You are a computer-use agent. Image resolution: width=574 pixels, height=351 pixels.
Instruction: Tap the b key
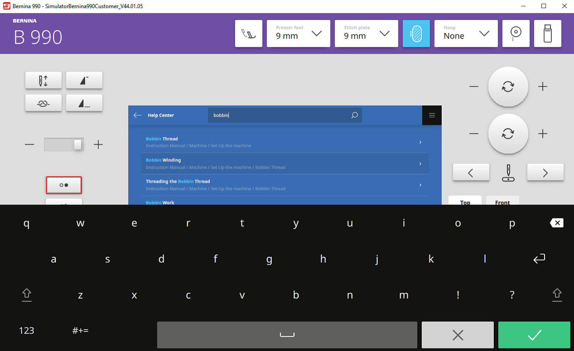coord(296,295)
